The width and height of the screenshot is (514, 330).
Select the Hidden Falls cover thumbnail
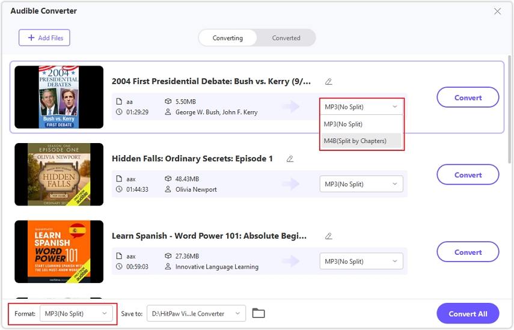[x=59, y=174]
